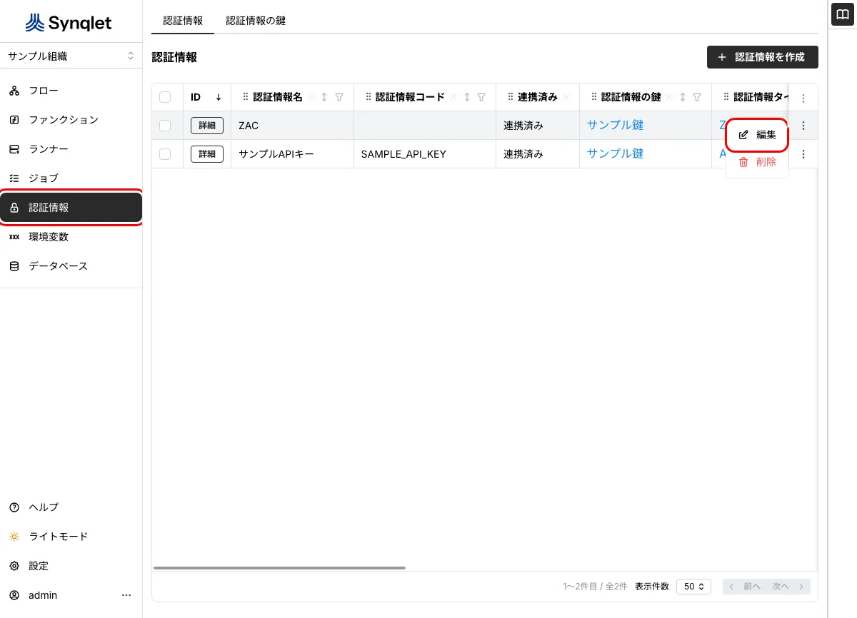Go to ランナー page
This screenshot has width=857, height=618.
point(71,149)
